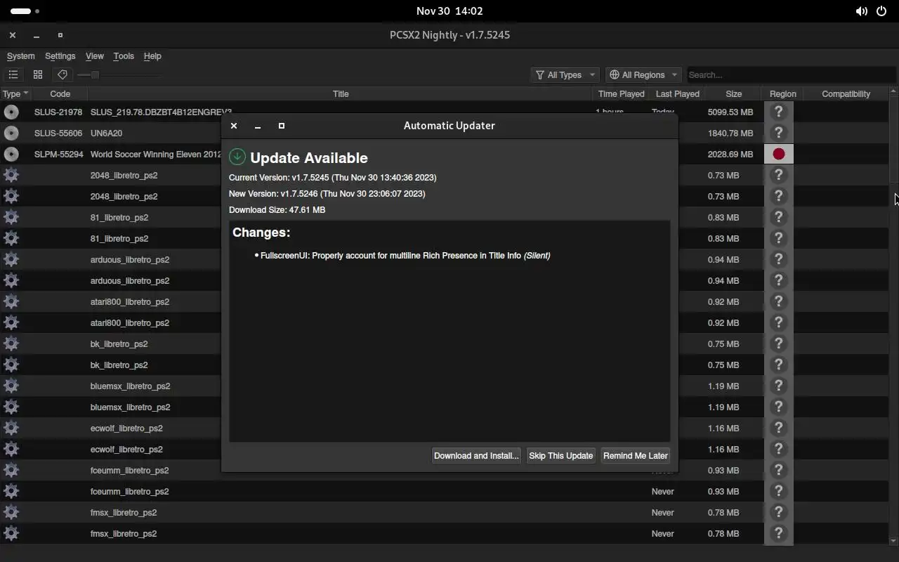This screenshot has height=562, width=899.
Task: Click search magnifier globe in All Regions
Action: pos(615,74)
